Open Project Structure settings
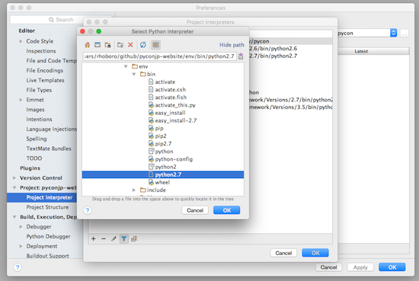Viewport: 419px width, 281px height. tap(47, 207)
